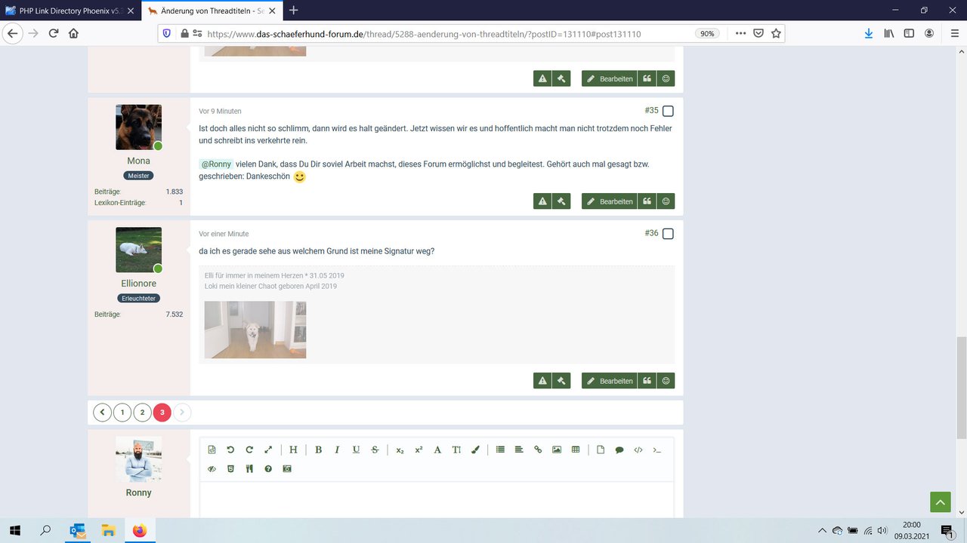Open the text color picker paintbrush

coord(475,450)
